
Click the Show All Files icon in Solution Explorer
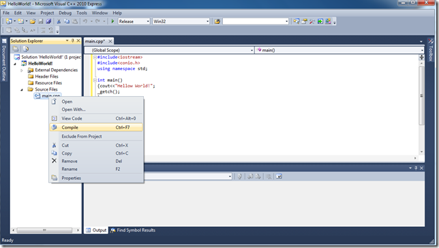point(26,49)
